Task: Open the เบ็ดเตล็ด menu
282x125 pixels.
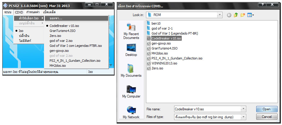Action: coord(49,12)
